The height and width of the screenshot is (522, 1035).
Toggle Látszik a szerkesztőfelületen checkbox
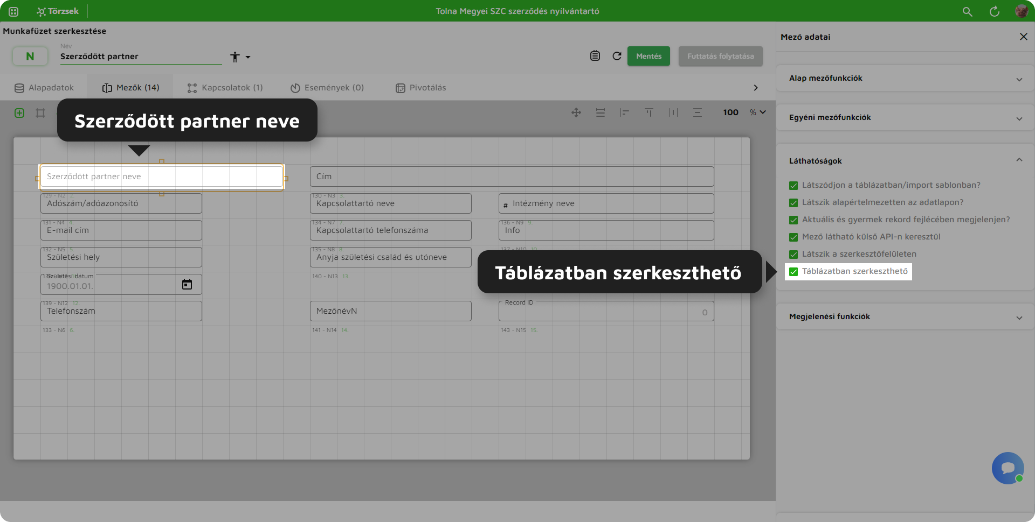793,255
